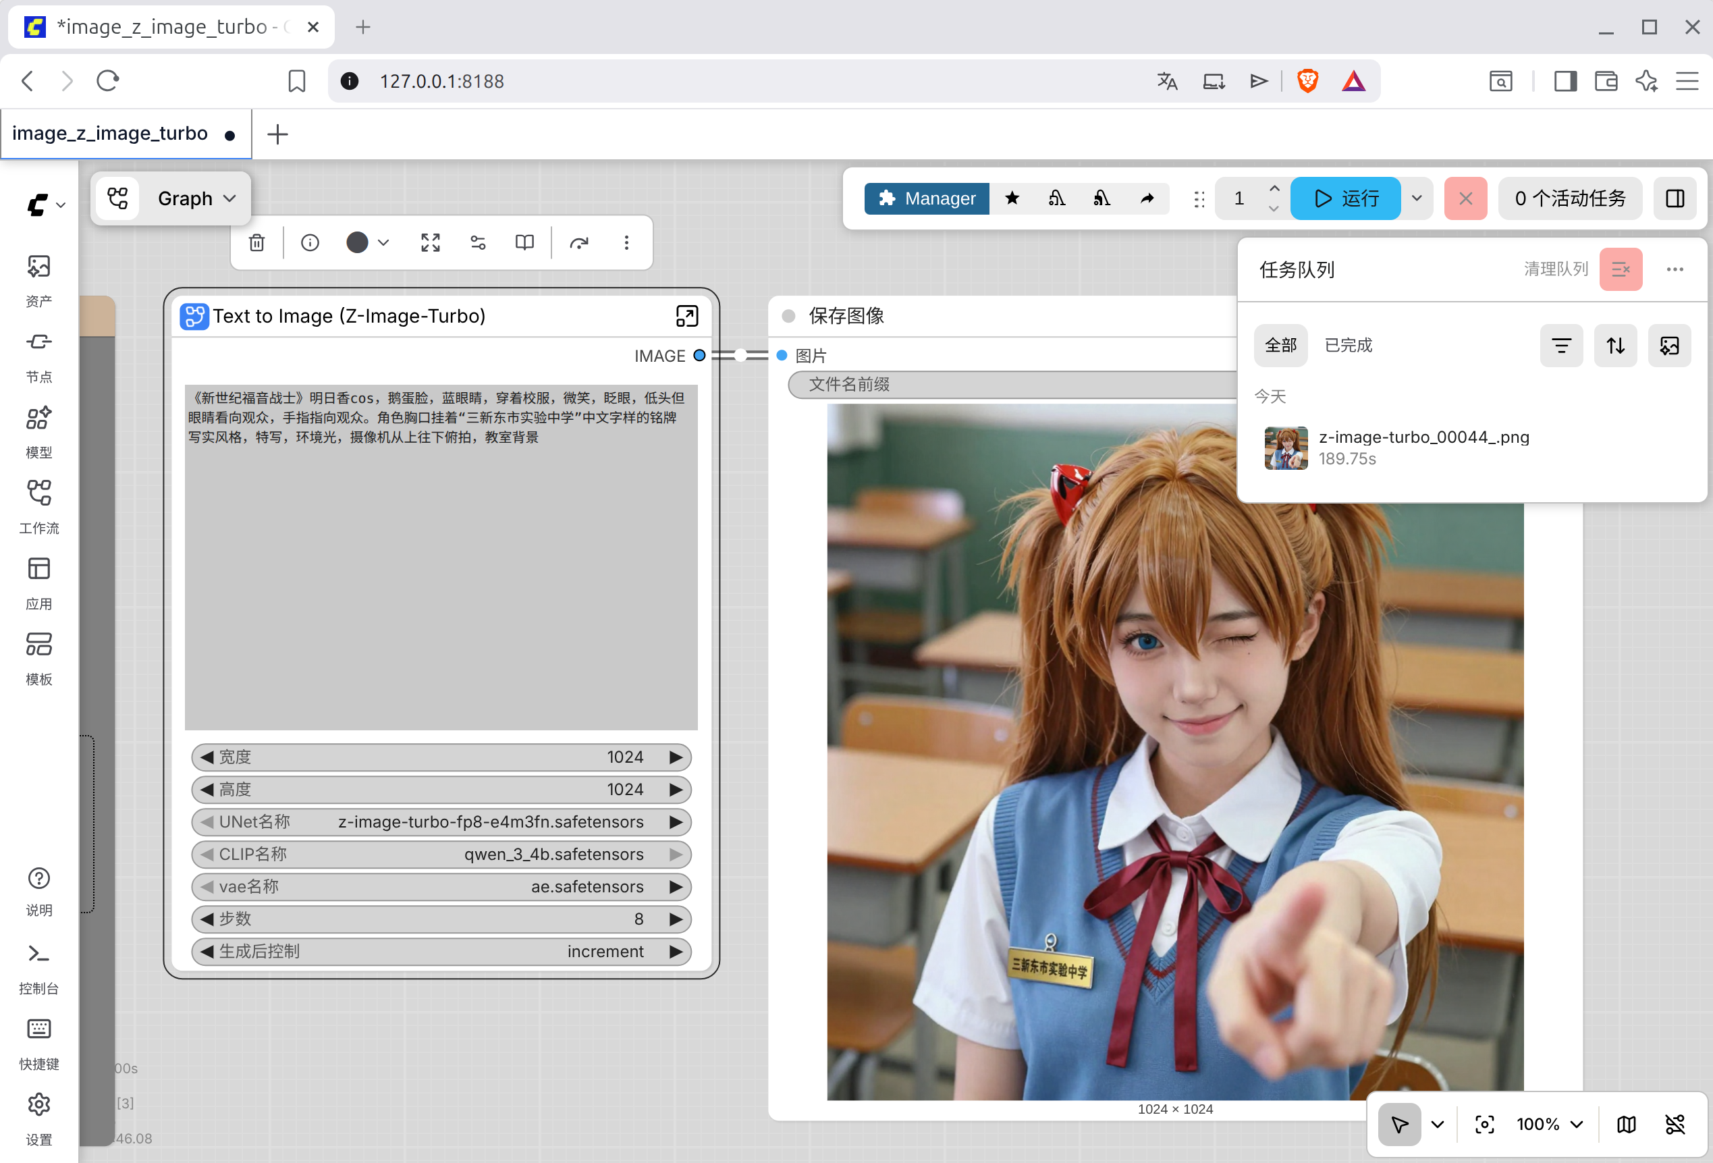Open the Manager button
Image resolution: width=1713 pixels, height=1163 pixels.
pos(927,198)
